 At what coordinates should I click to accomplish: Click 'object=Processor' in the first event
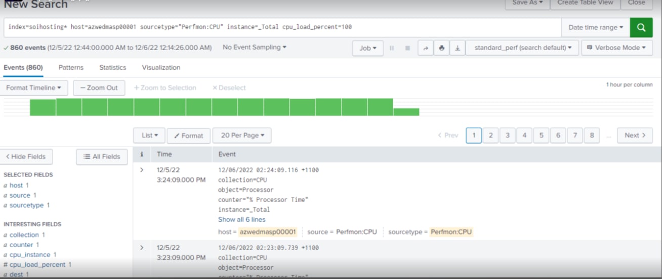coord(246,190)
